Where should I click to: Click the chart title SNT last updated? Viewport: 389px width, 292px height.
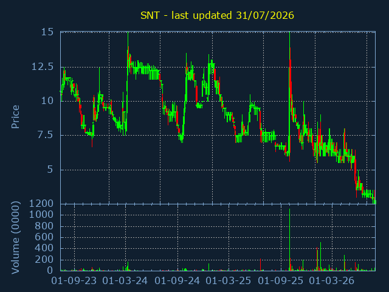[x=217, y=15]
